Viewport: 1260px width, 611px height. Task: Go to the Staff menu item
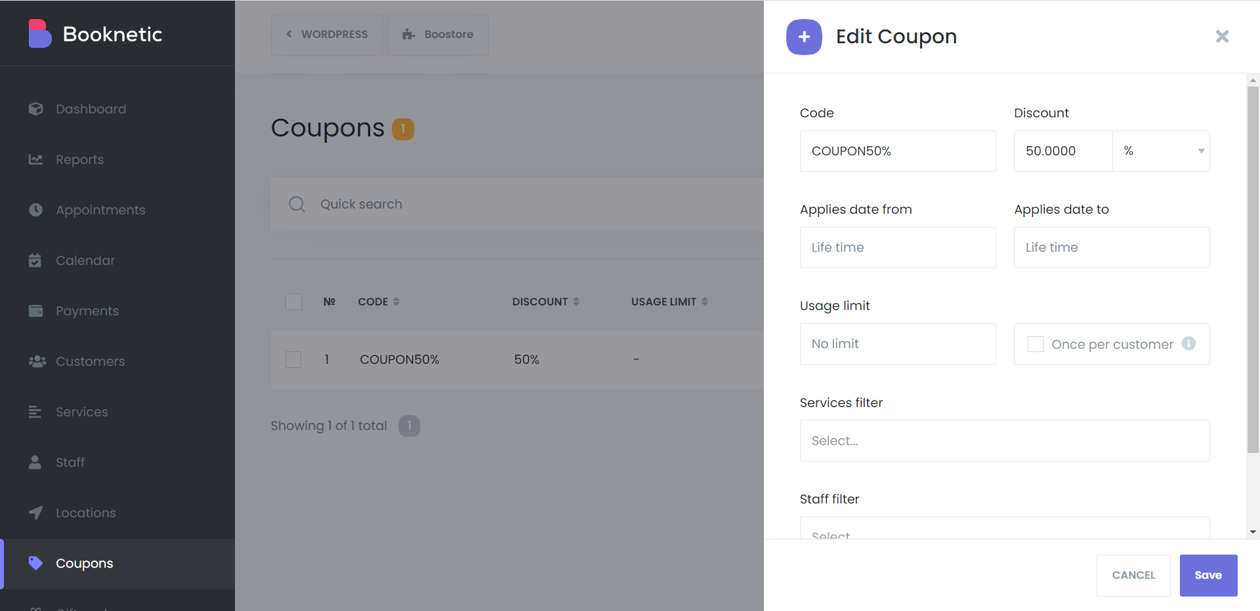coord(70,462)
